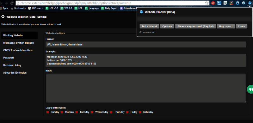Toggle the Website Blocker toolbar icon
Screen dimensions: 253x123
pyautogui.click(x=250, y=3)
